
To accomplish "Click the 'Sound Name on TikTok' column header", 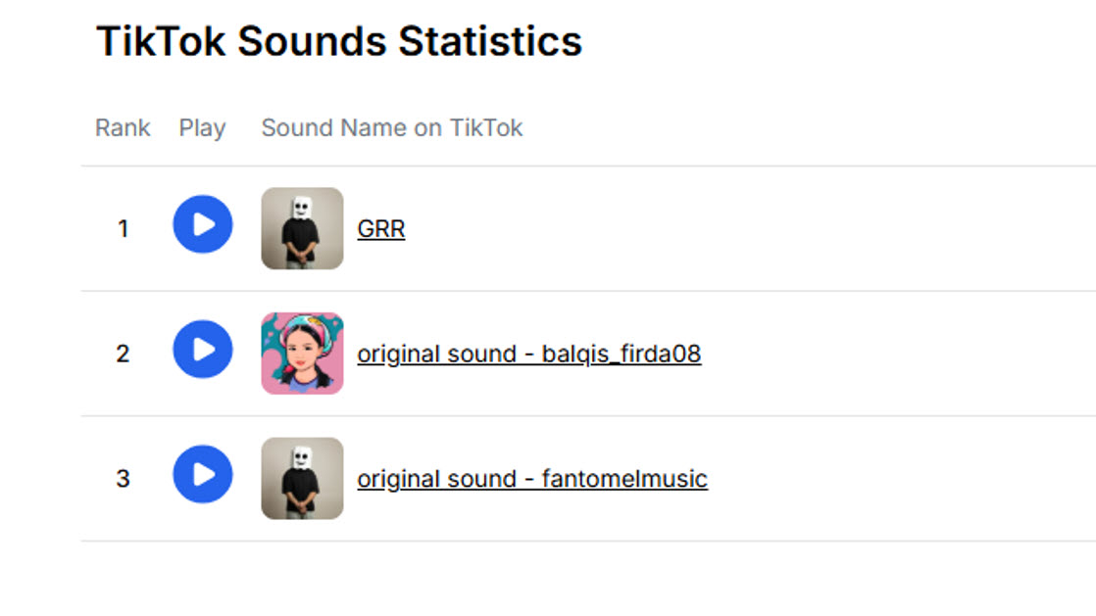I will 392,128.
